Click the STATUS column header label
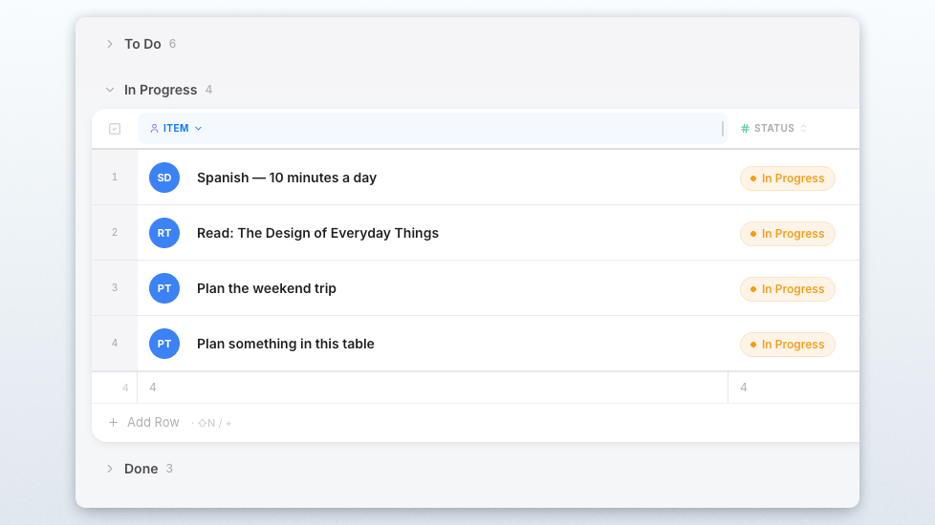The width and height of the screenshot is (935, 525). (774, 129)
